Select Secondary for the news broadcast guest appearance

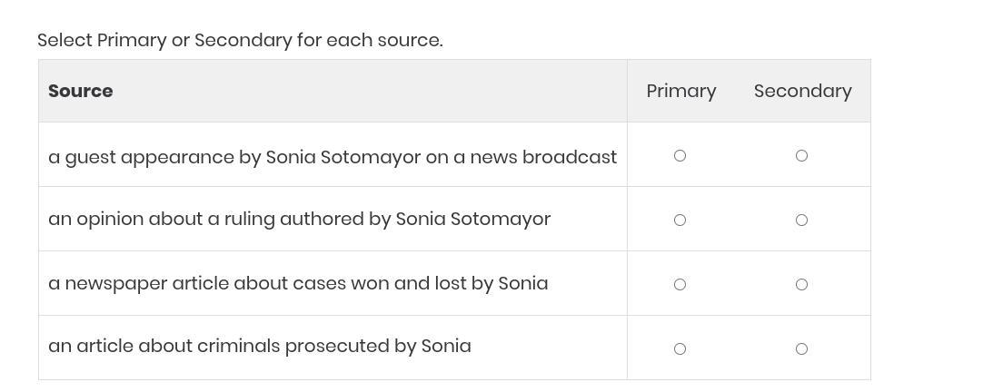tap(801, 156)
